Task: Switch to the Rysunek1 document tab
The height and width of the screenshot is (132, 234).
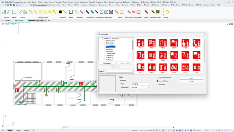Action: (7, 20)
